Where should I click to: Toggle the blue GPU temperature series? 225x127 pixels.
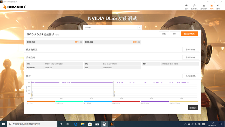tap(98, 102)
